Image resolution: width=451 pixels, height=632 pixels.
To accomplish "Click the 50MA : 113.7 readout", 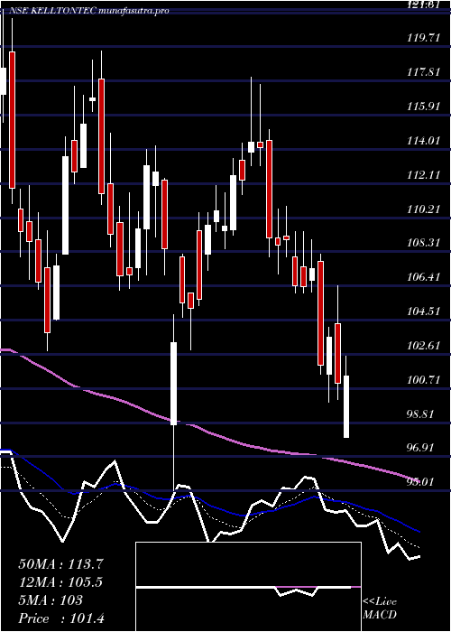I will pos(61,564).
